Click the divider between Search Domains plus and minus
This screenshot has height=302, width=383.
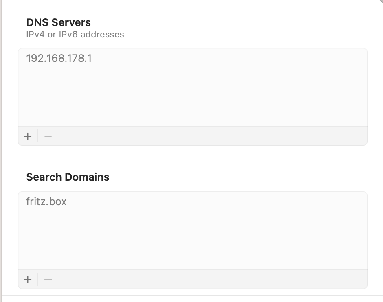(38, 279)
